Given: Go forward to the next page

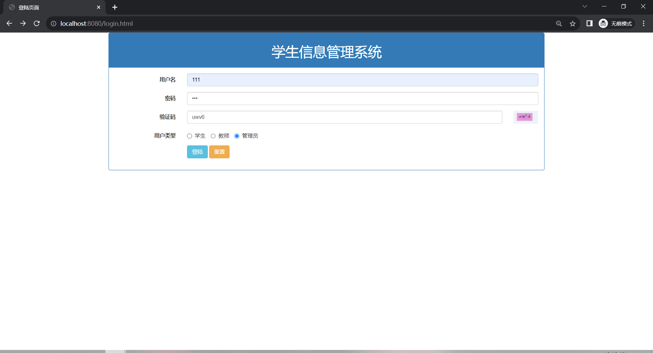Looking at the screenshot, I should click(x=23, y=23).
